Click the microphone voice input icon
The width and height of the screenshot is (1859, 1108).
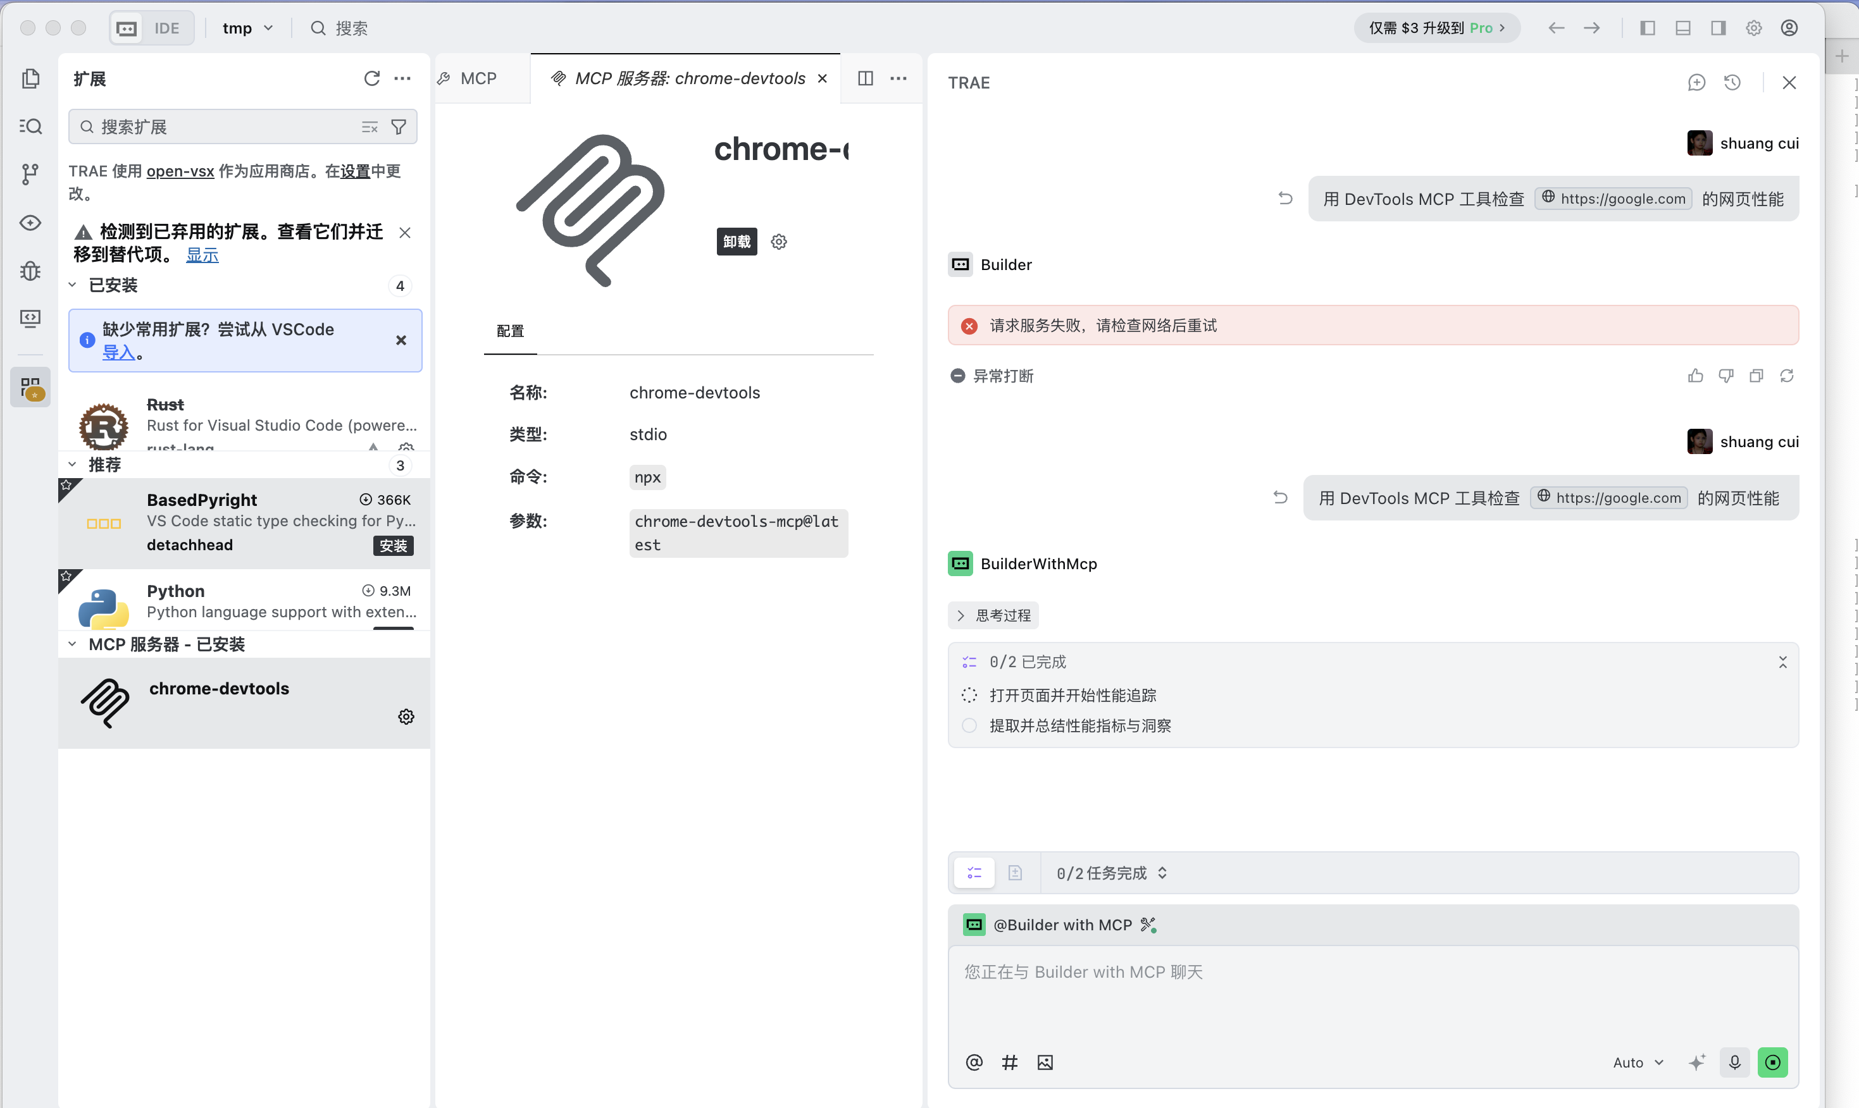tap(1734, 1062)
